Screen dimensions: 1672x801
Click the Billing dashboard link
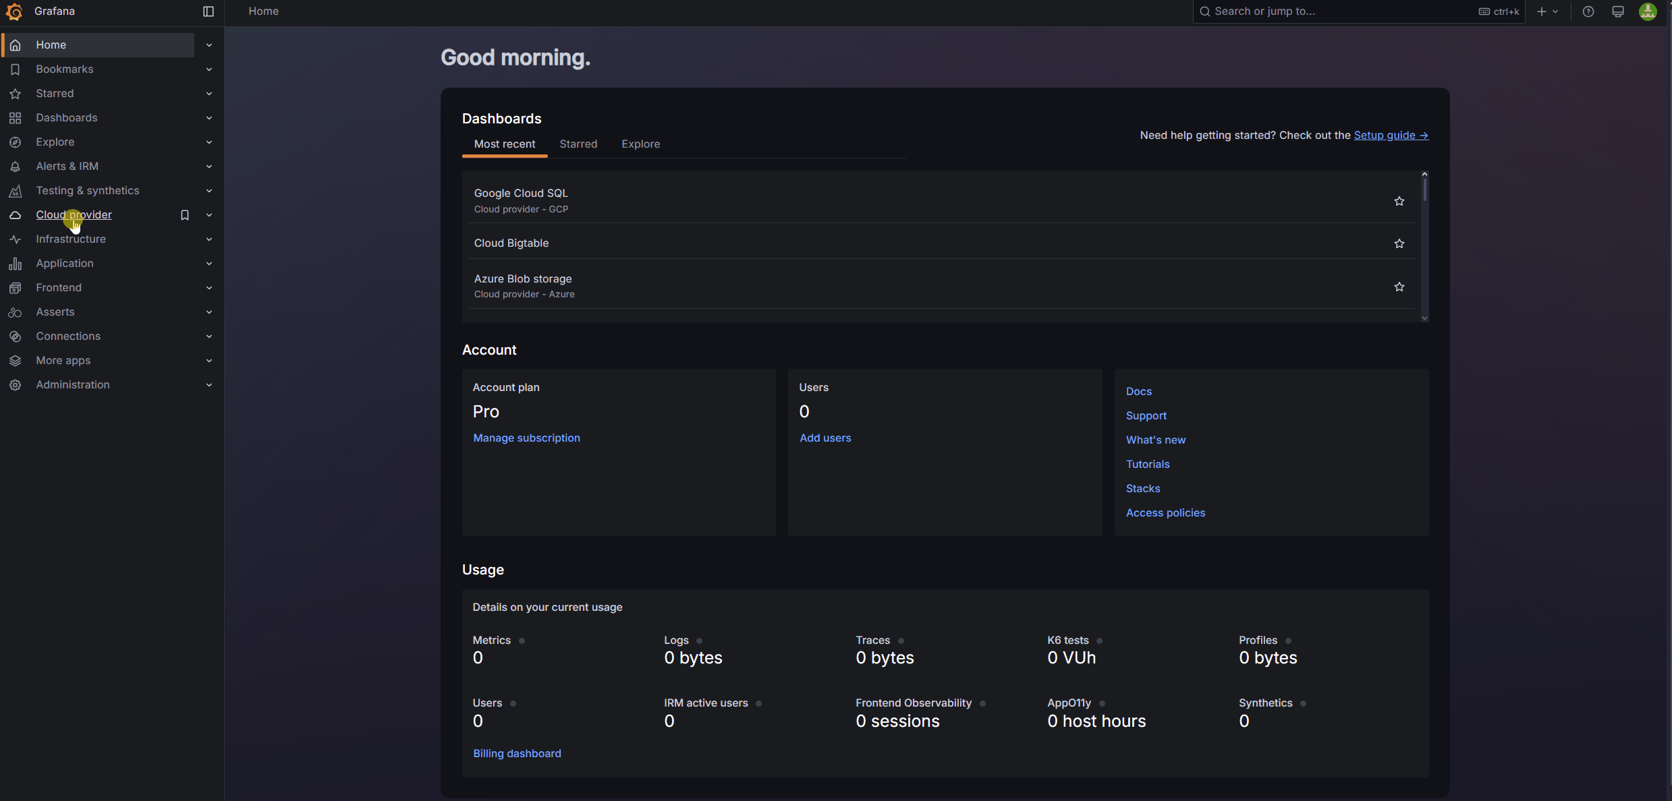517,753
